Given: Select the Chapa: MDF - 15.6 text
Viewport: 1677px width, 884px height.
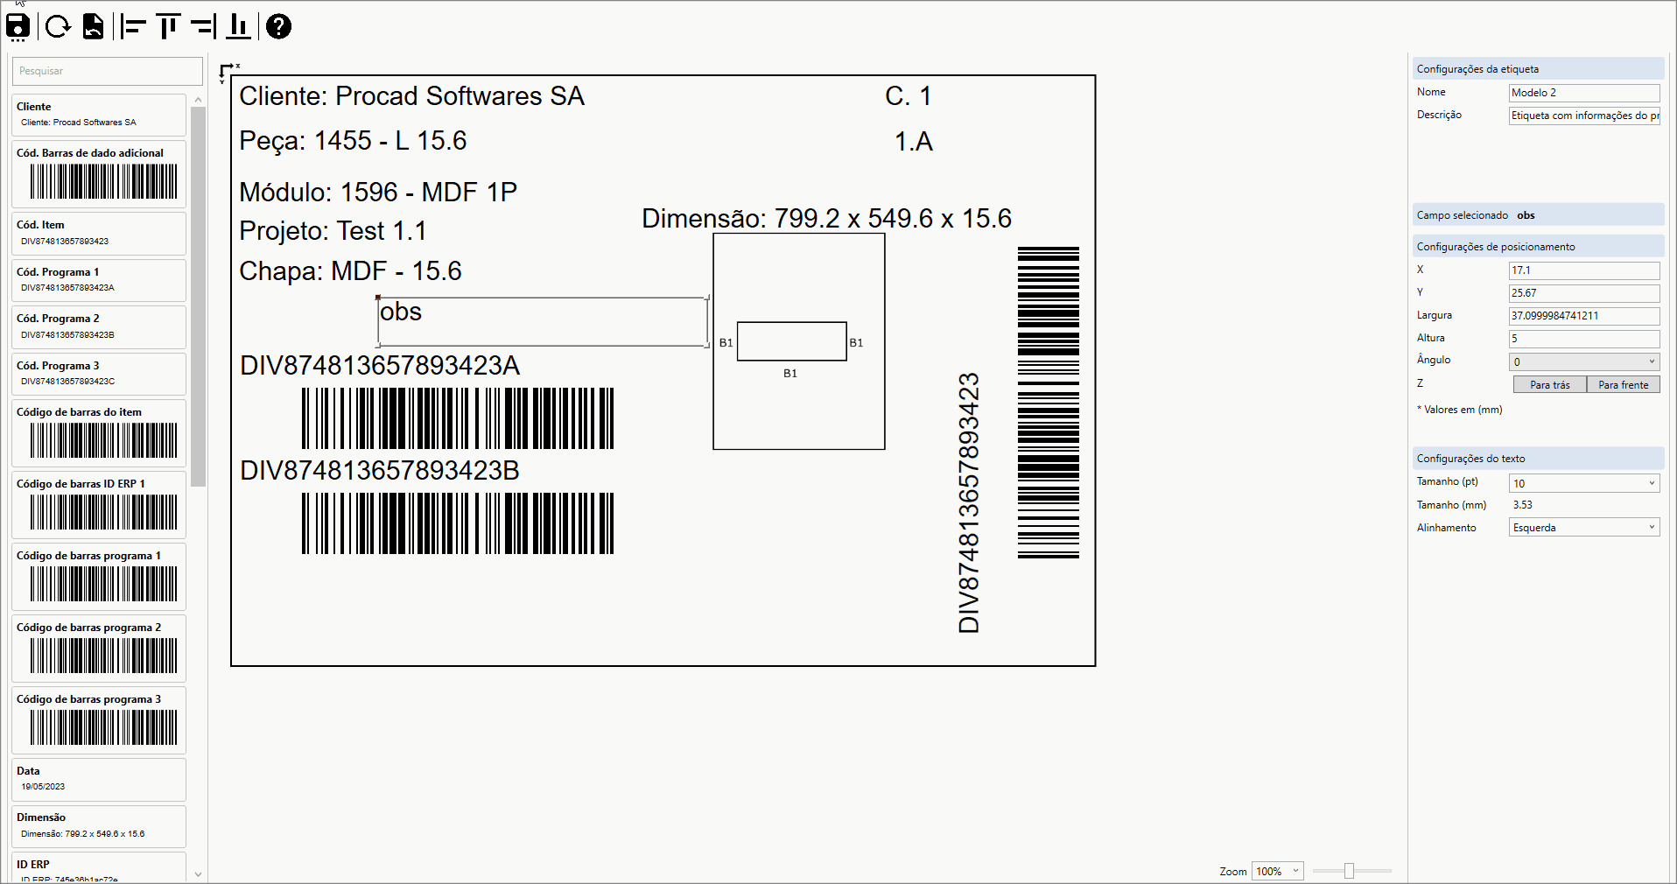Looking at the screenshot, I should click(x=350, y=271).
